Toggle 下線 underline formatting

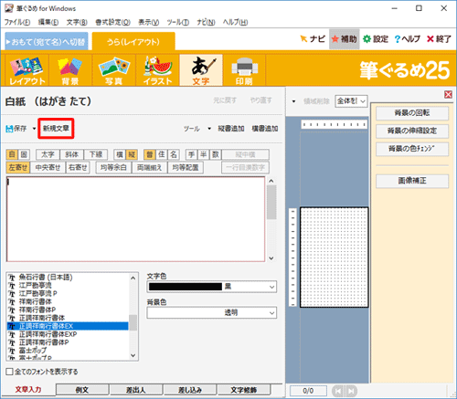(x=96, y=154)
